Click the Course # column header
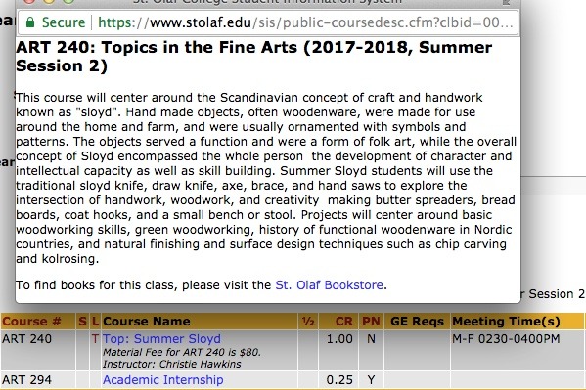Viewport: 586px width, 390px height. [31, 322]
